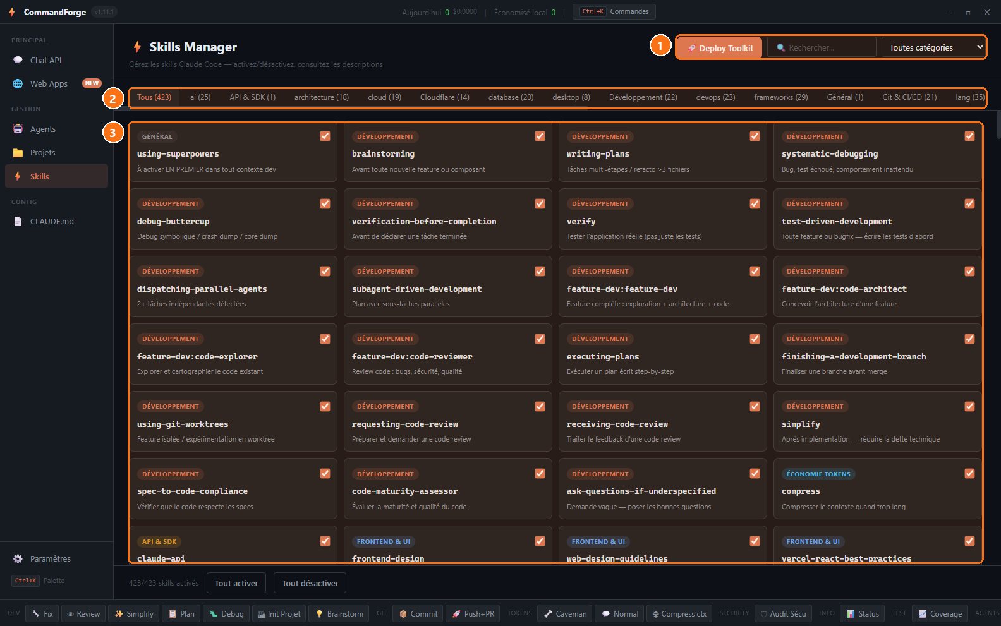This screenshot has width=1001, height=626.
Task: Switch to the devops (23) tab
Action: point(715,97)
